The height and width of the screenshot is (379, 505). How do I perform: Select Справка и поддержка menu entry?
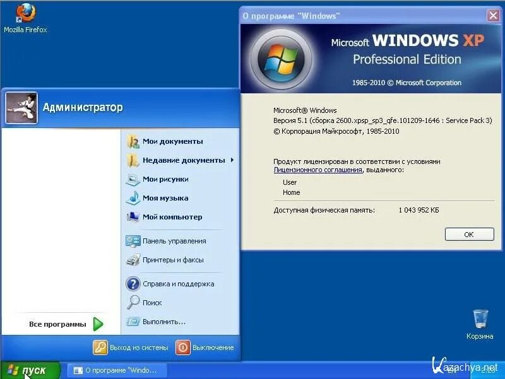pos(179,284)
